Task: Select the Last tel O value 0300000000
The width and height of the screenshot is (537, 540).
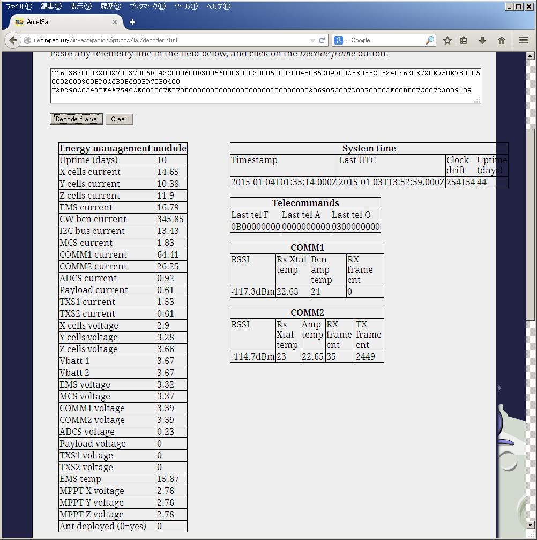Action: [x=356, y=227]
